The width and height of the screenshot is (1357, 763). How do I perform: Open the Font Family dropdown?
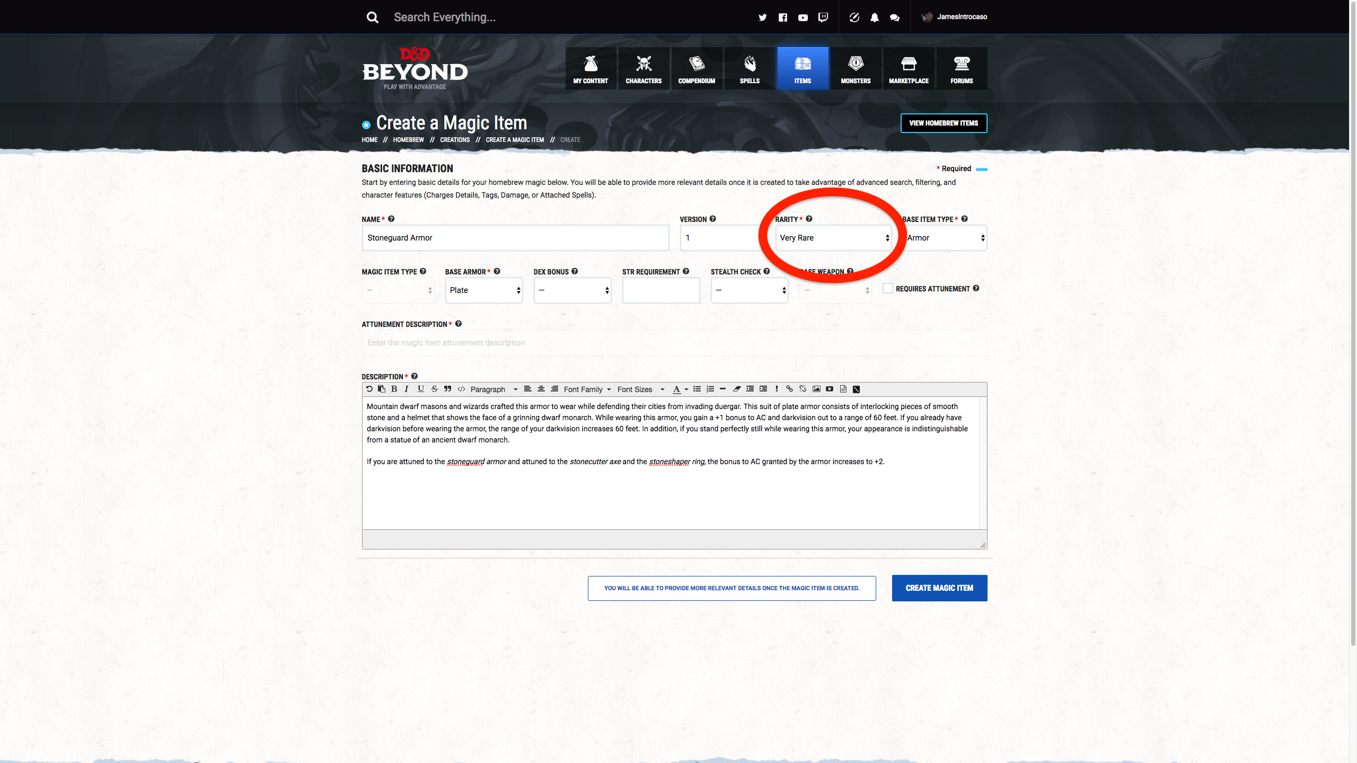[x=587, y=389]
